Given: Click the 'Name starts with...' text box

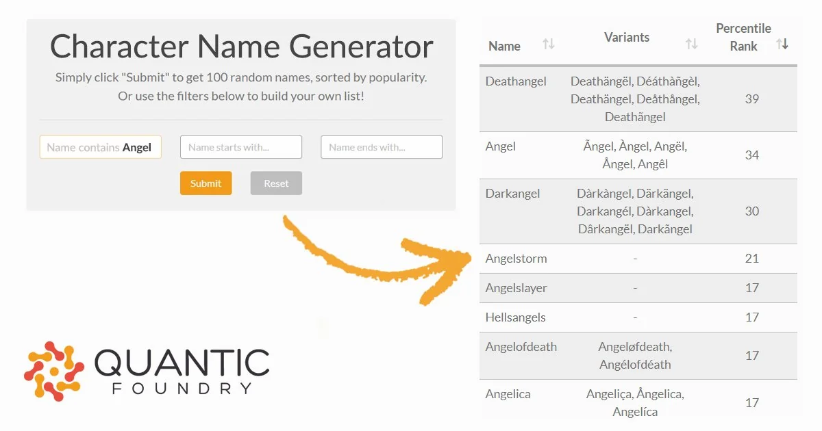Looking at the screenshot, I should tap(240, 146).
